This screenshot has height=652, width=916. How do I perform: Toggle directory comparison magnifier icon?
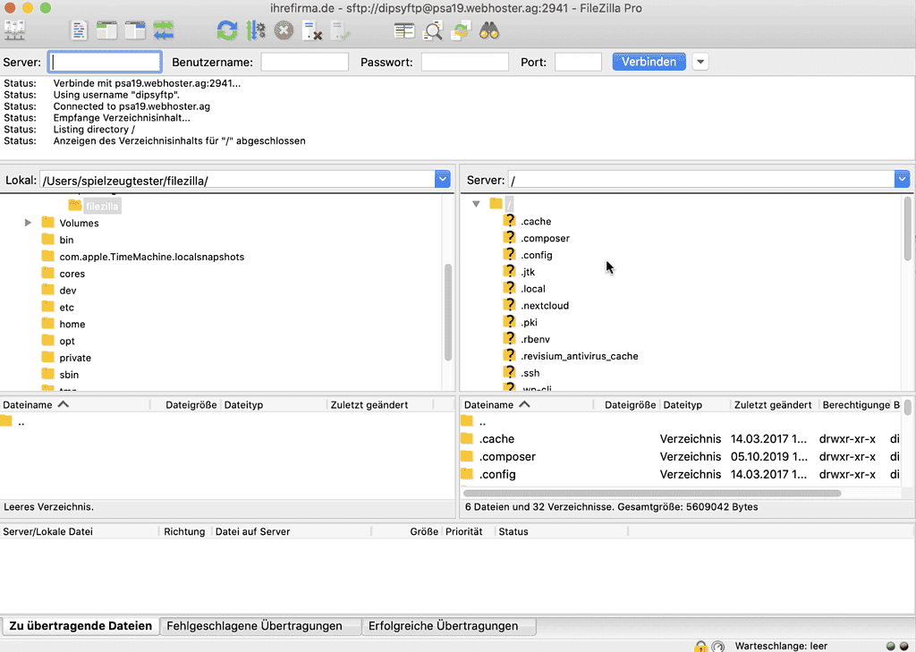[432, 30]
